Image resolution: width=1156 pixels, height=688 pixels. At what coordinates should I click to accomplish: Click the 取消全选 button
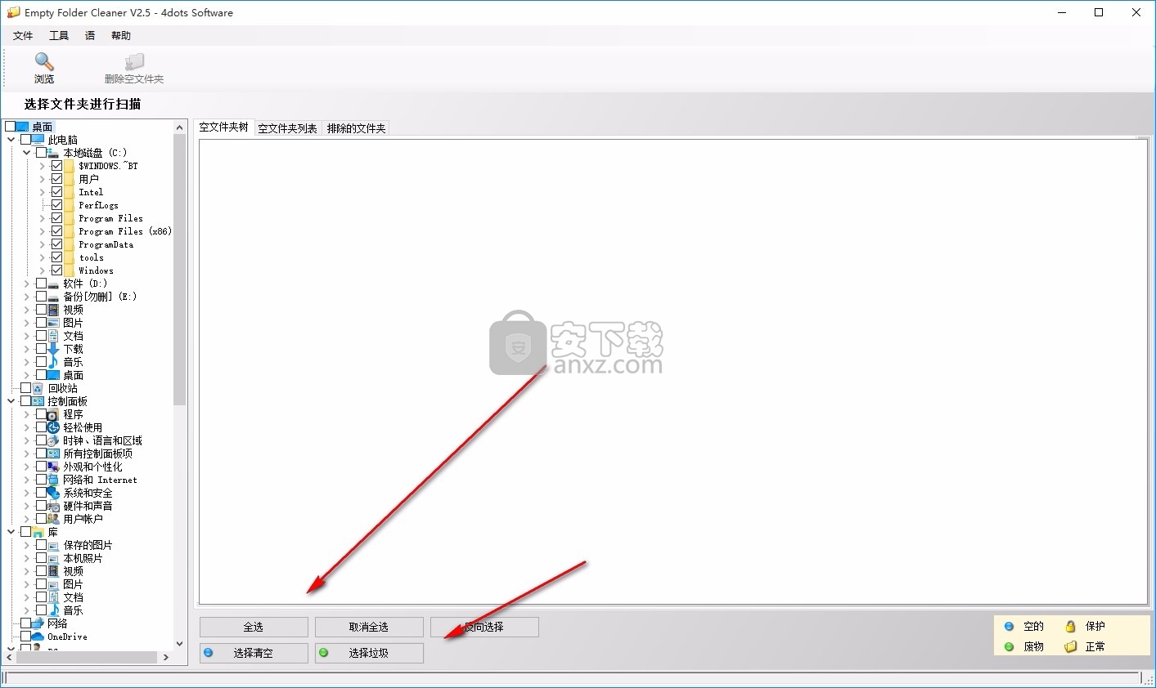369,627
